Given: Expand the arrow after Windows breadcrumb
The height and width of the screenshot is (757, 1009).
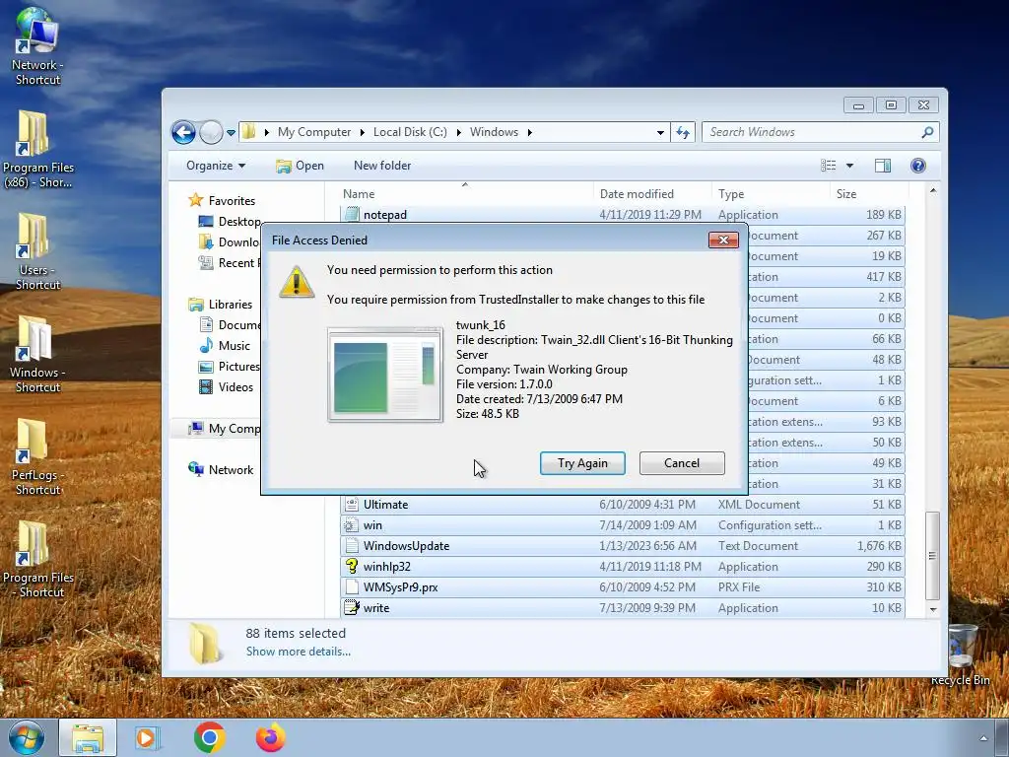Looking at the screenshot, I should 529,132.
